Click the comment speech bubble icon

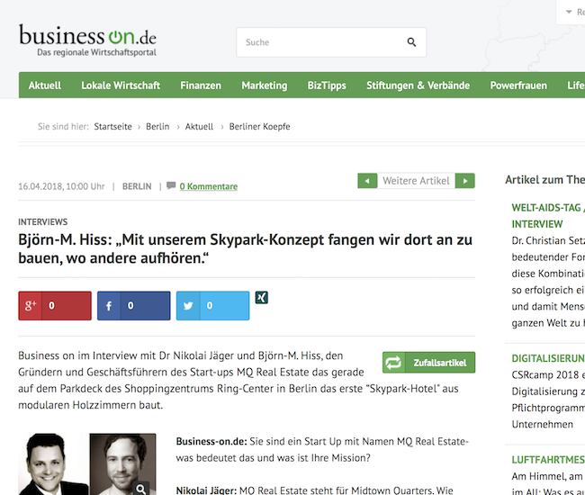(171, 185)
